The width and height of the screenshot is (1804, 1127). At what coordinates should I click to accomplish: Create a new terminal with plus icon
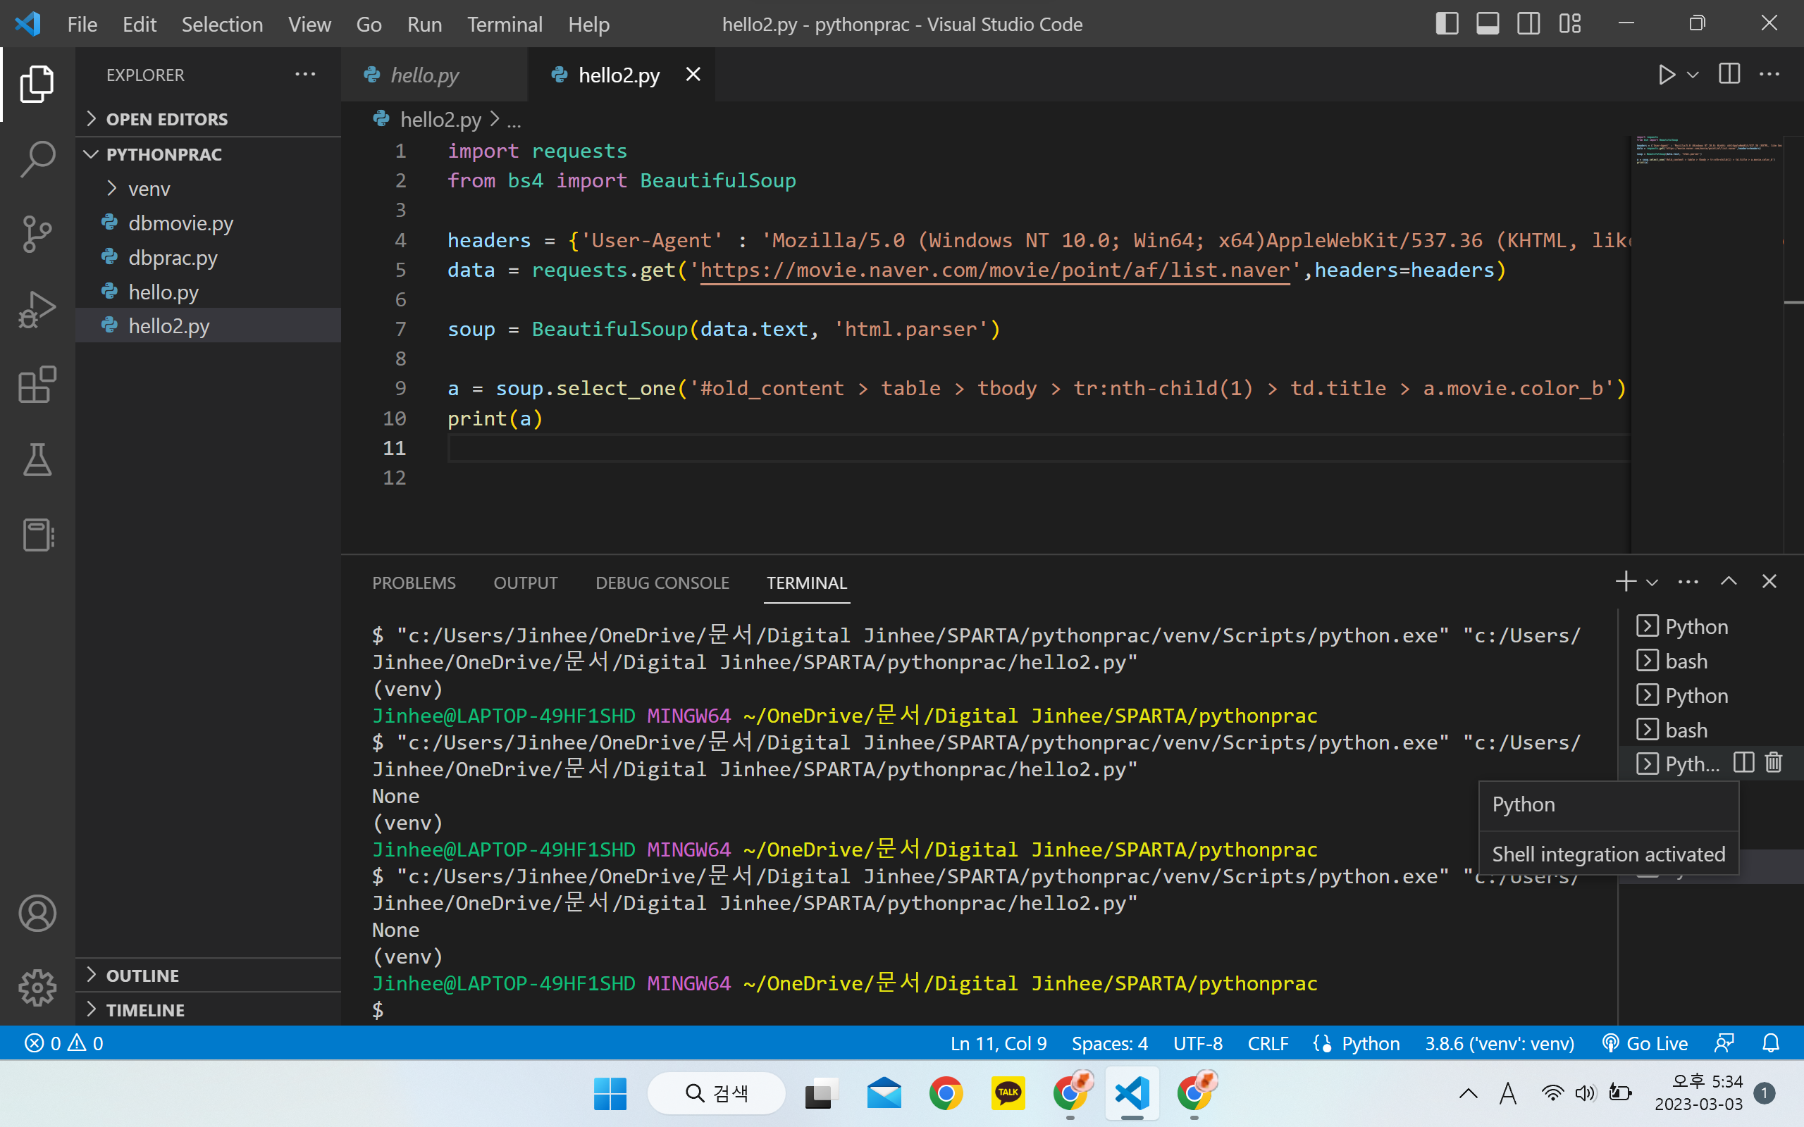[1626, 581]
